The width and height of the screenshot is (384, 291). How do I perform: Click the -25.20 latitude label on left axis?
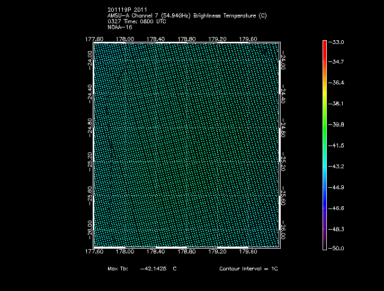(90, 161)
